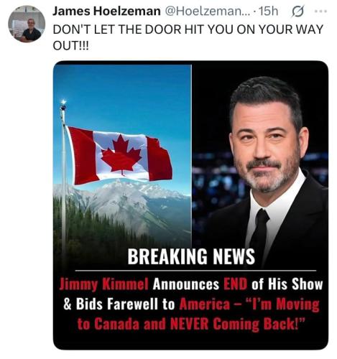
Task: Click the Grok explain-post icon
Action: [297, 11]
